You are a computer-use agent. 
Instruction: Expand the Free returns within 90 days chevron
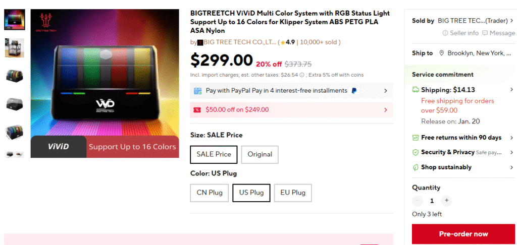click(511, 138)
